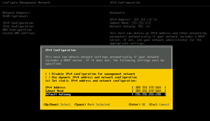This screenshot has width=210, height=121.
Task: Click the Automatic status text
Action: pos(117,13)
